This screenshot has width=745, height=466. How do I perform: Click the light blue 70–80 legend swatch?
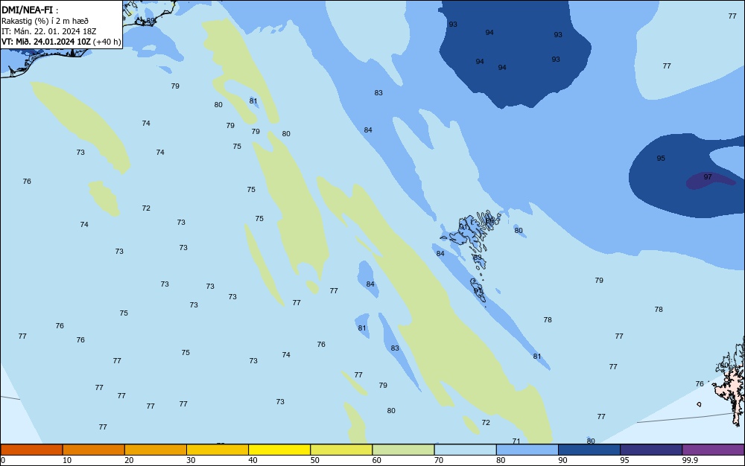coord(465,450)
